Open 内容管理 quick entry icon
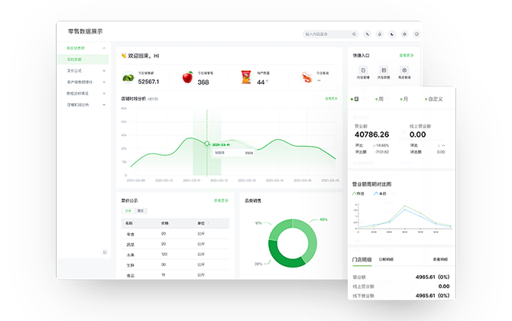Viewport: 512px width, 321px height. (x=361, y=70)
